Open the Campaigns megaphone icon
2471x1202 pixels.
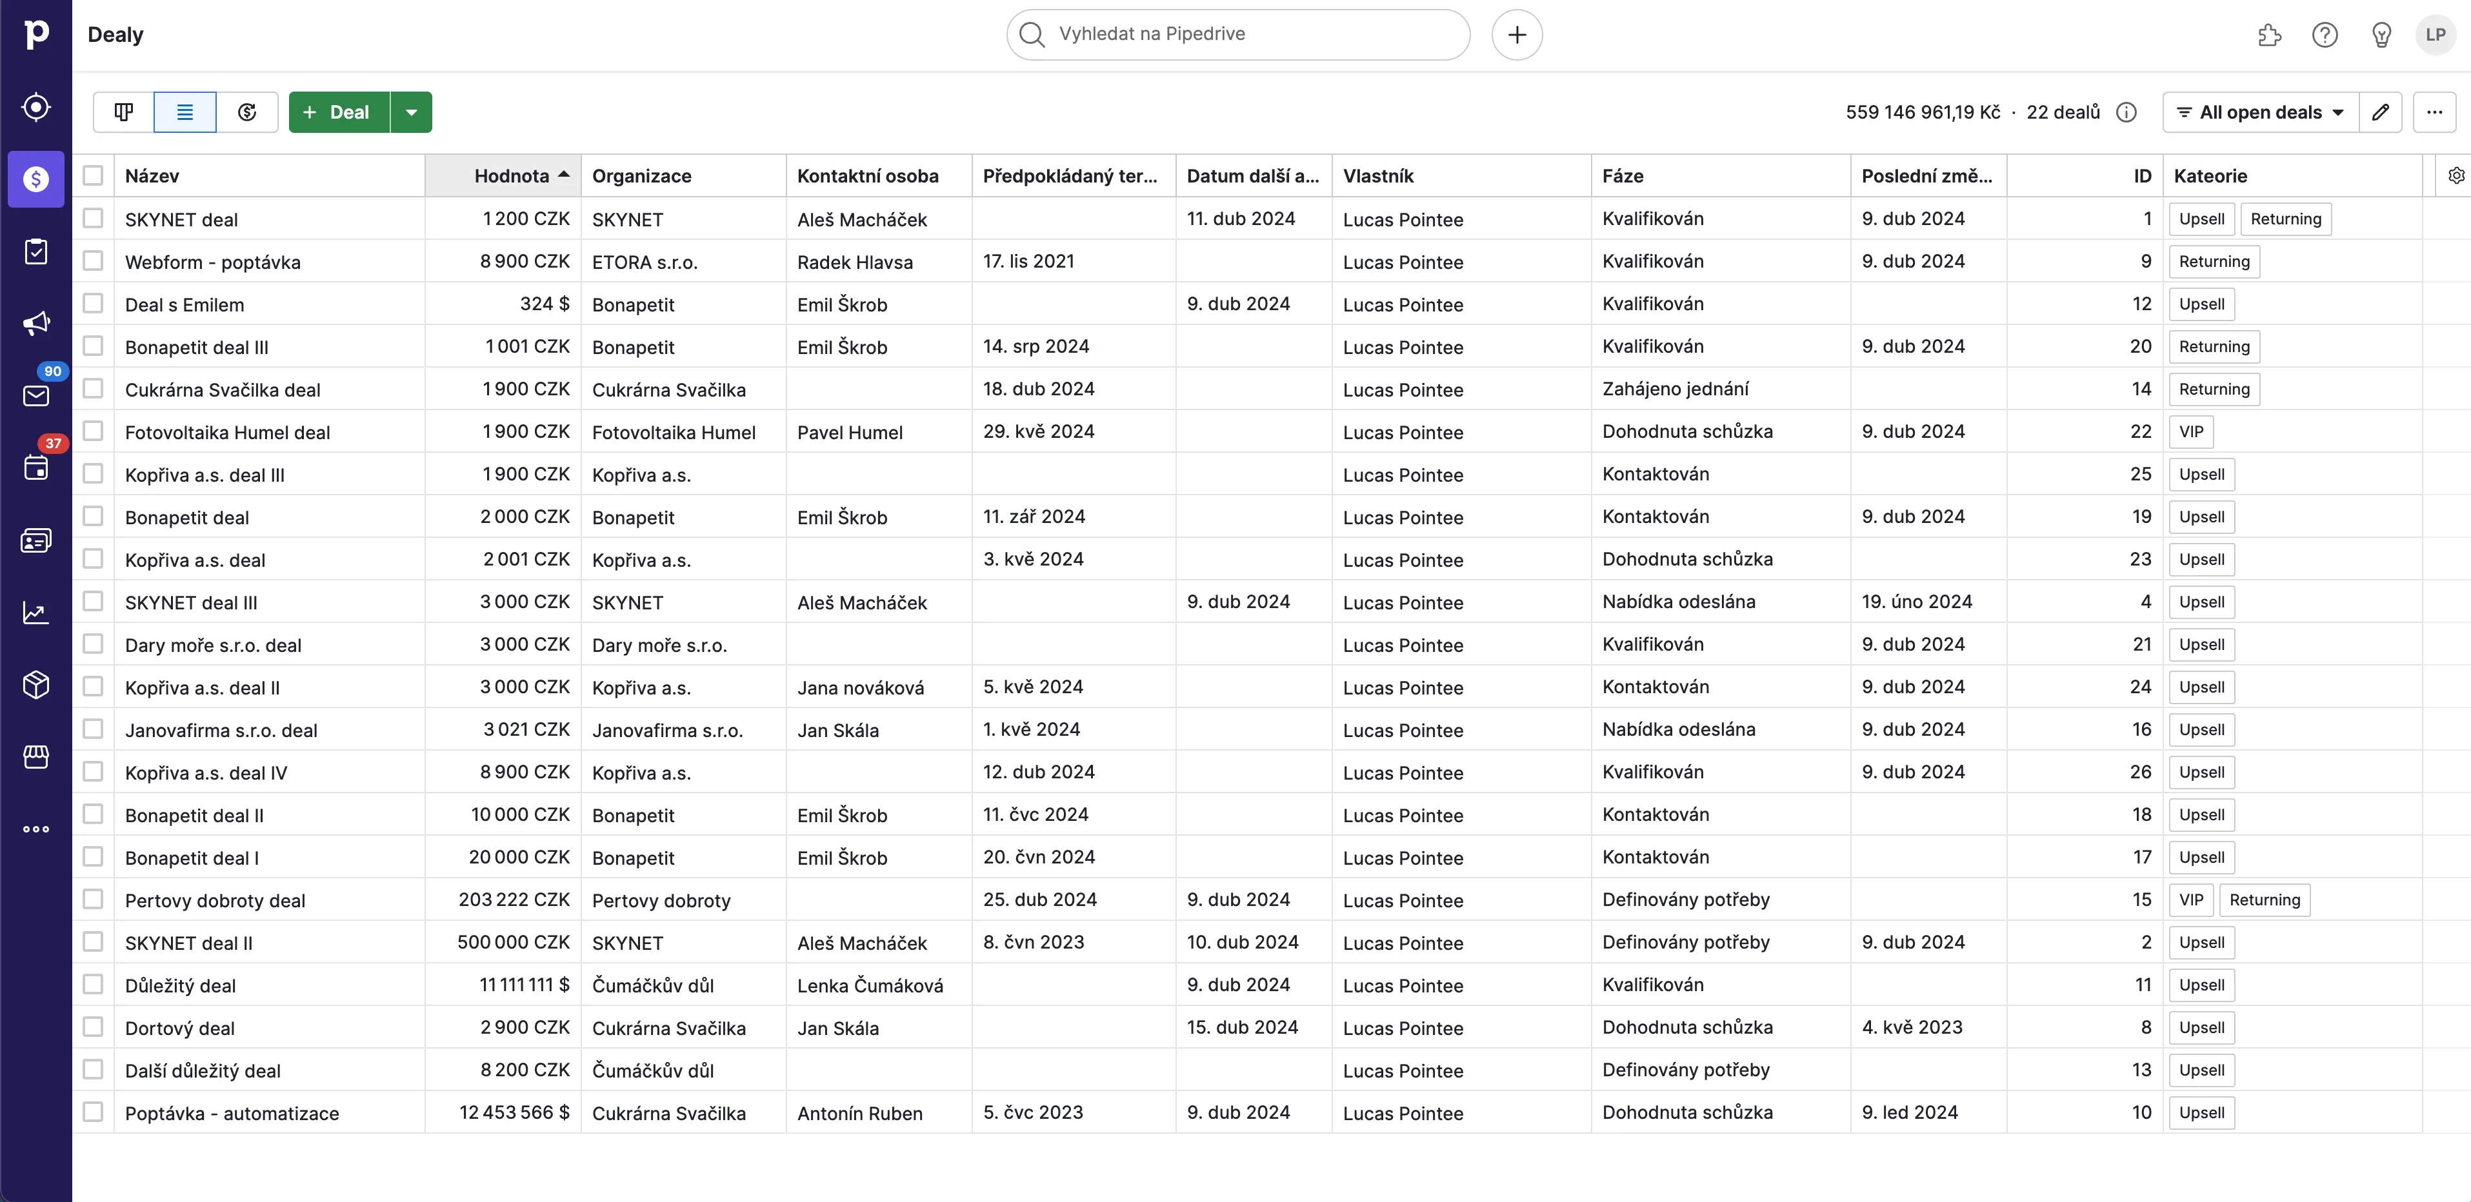[35, 323]
